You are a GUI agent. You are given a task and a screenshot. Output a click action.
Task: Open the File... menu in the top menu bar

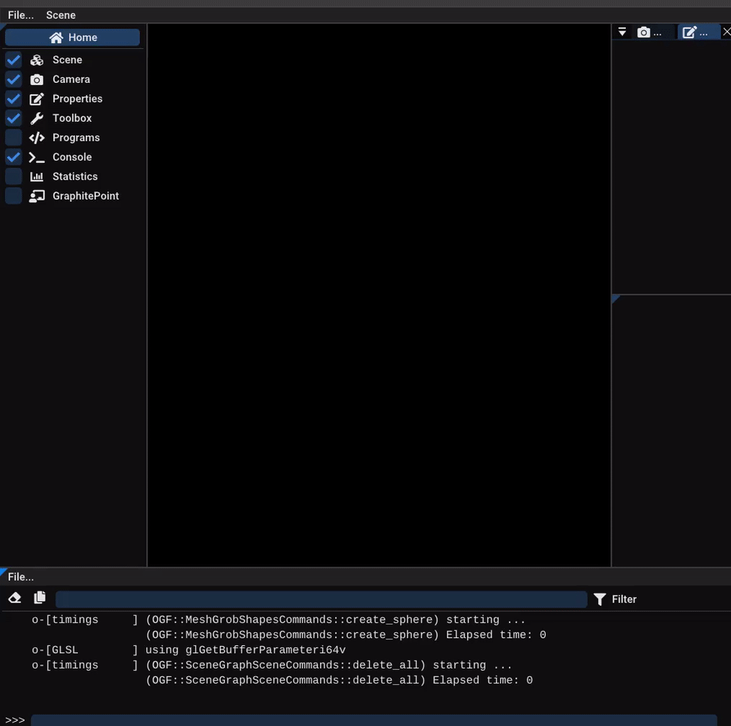(21, 15)
